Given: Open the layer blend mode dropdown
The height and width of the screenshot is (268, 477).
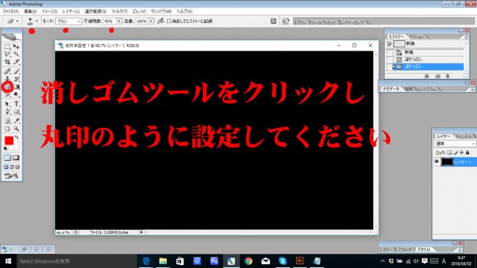Looking at the screenshot, I should click(455, 144).
